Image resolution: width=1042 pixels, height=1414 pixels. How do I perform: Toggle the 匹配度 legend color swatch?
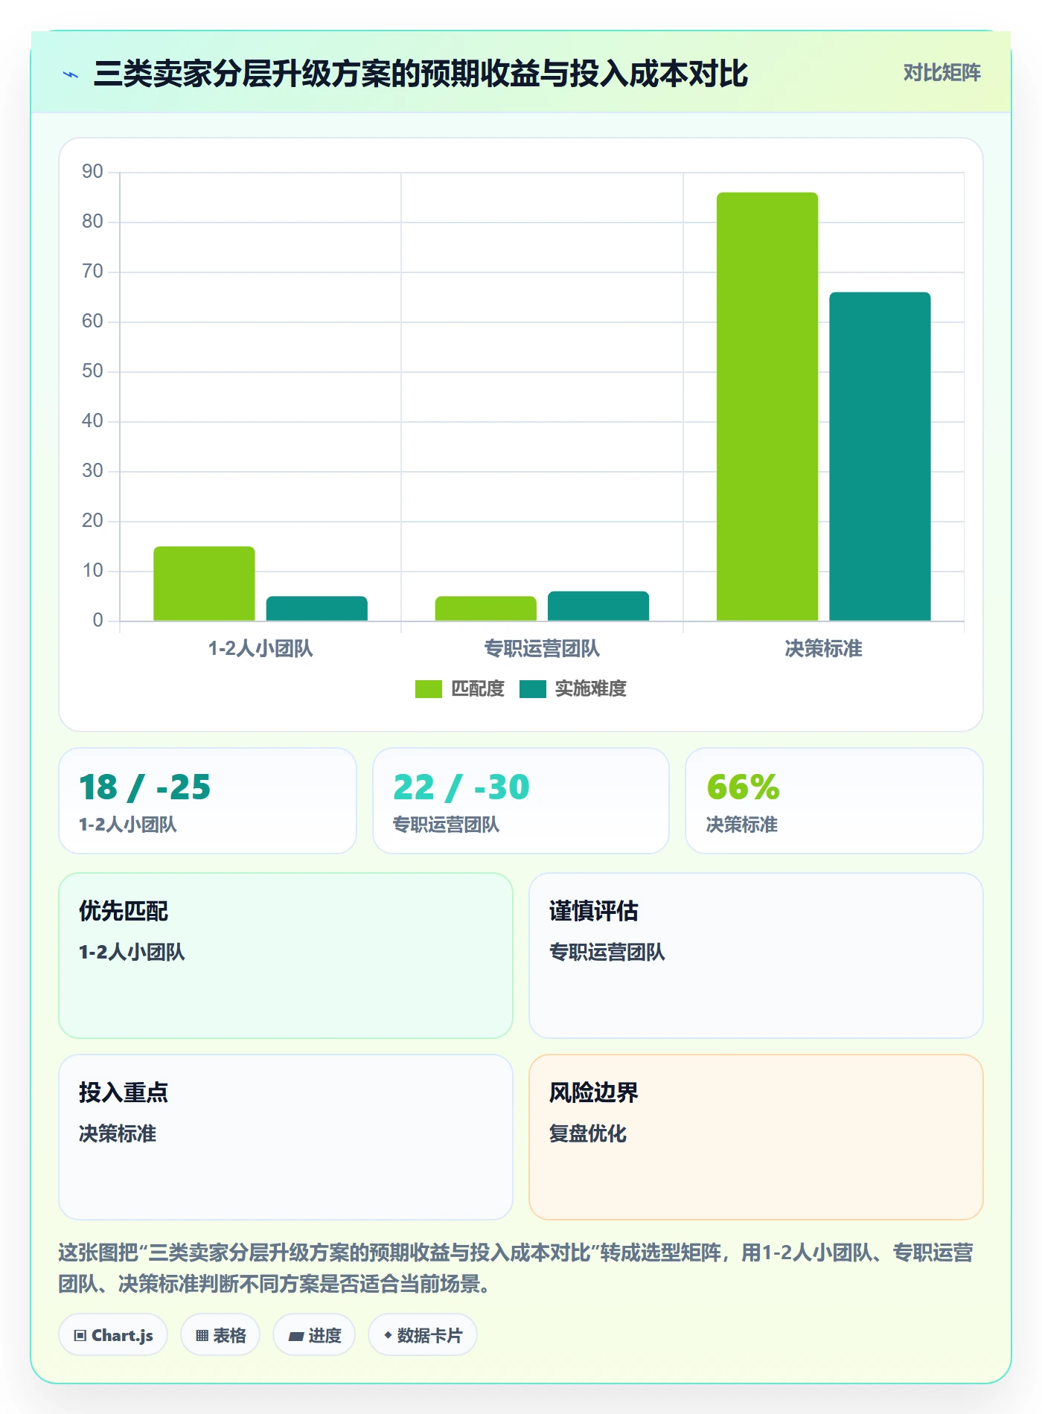tap(429, 689)
